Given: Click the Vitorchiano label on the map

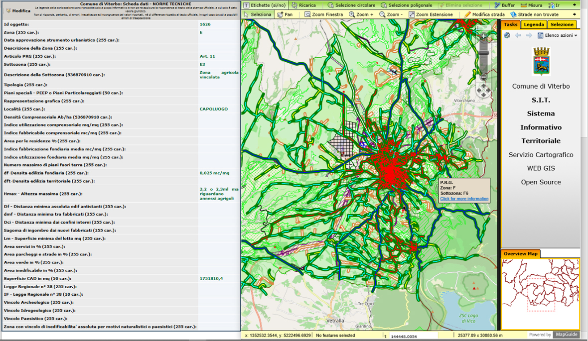Looking at the screenshot, I should coord(464,101).
